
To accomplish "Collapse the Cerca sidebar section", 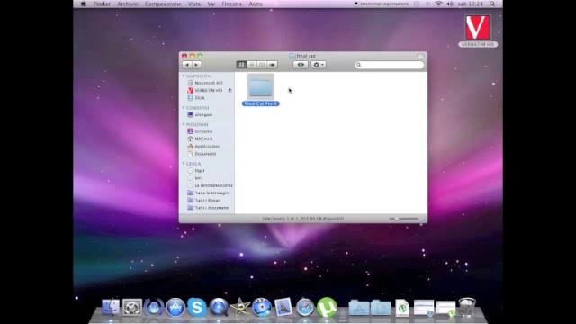I will (184, 164).
